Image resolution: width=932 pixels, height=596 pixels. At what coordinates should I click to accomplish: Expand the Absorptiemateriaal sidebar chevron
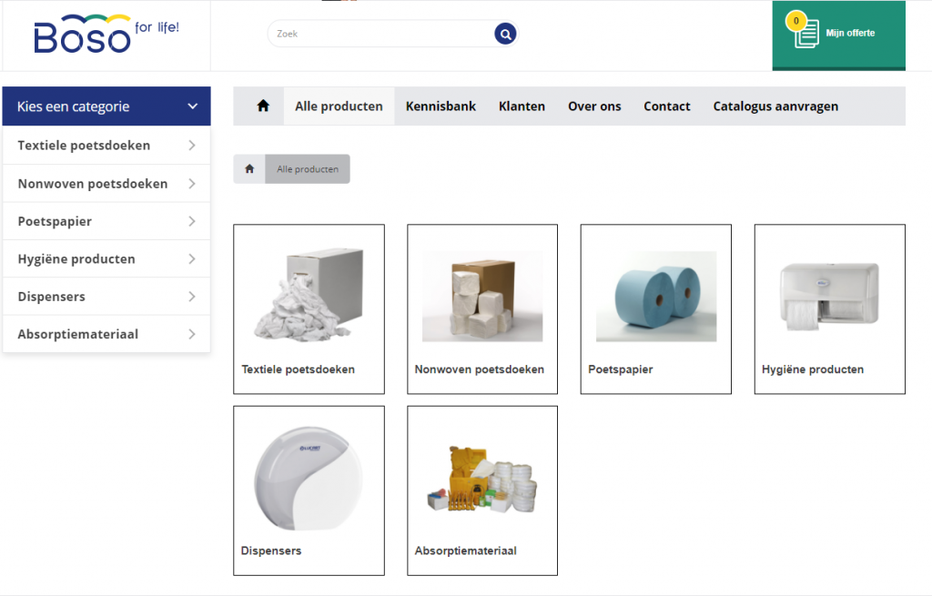pos(191,335)
